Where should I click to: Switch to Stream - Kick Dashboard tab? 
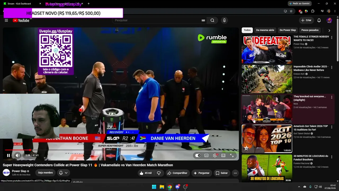pyautogui.click(x=21, y=4)
